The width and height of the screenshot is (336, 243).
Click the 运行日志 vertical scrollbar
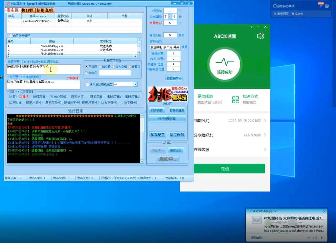(142, 138)
